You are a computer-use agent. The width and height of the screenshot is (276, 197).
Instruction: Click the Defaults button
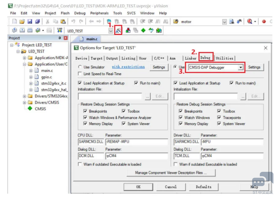click(x=203, y=187)
